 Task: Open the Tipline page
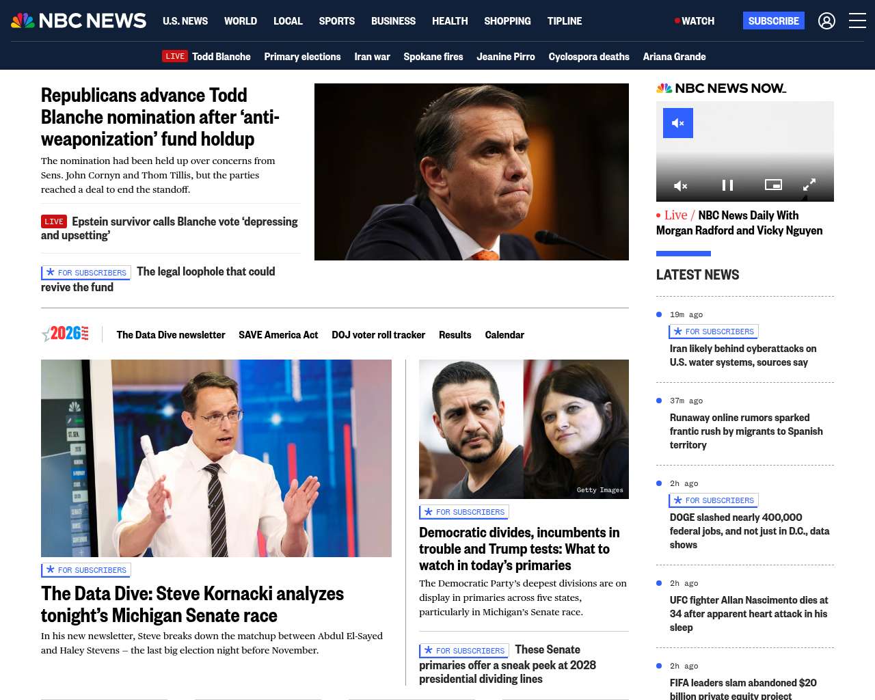point(565,21)
